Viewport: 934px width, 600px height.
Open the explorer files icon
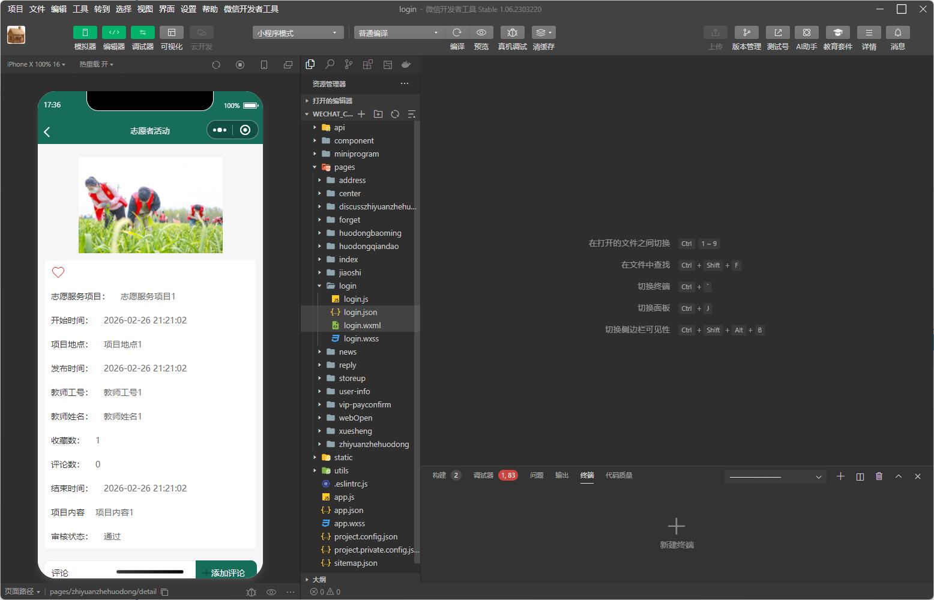(x=310, y=64)
